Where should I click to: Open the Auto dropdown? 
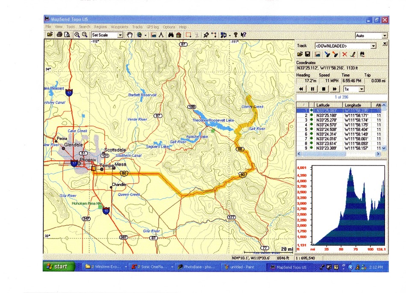click(x=385, y=36)
